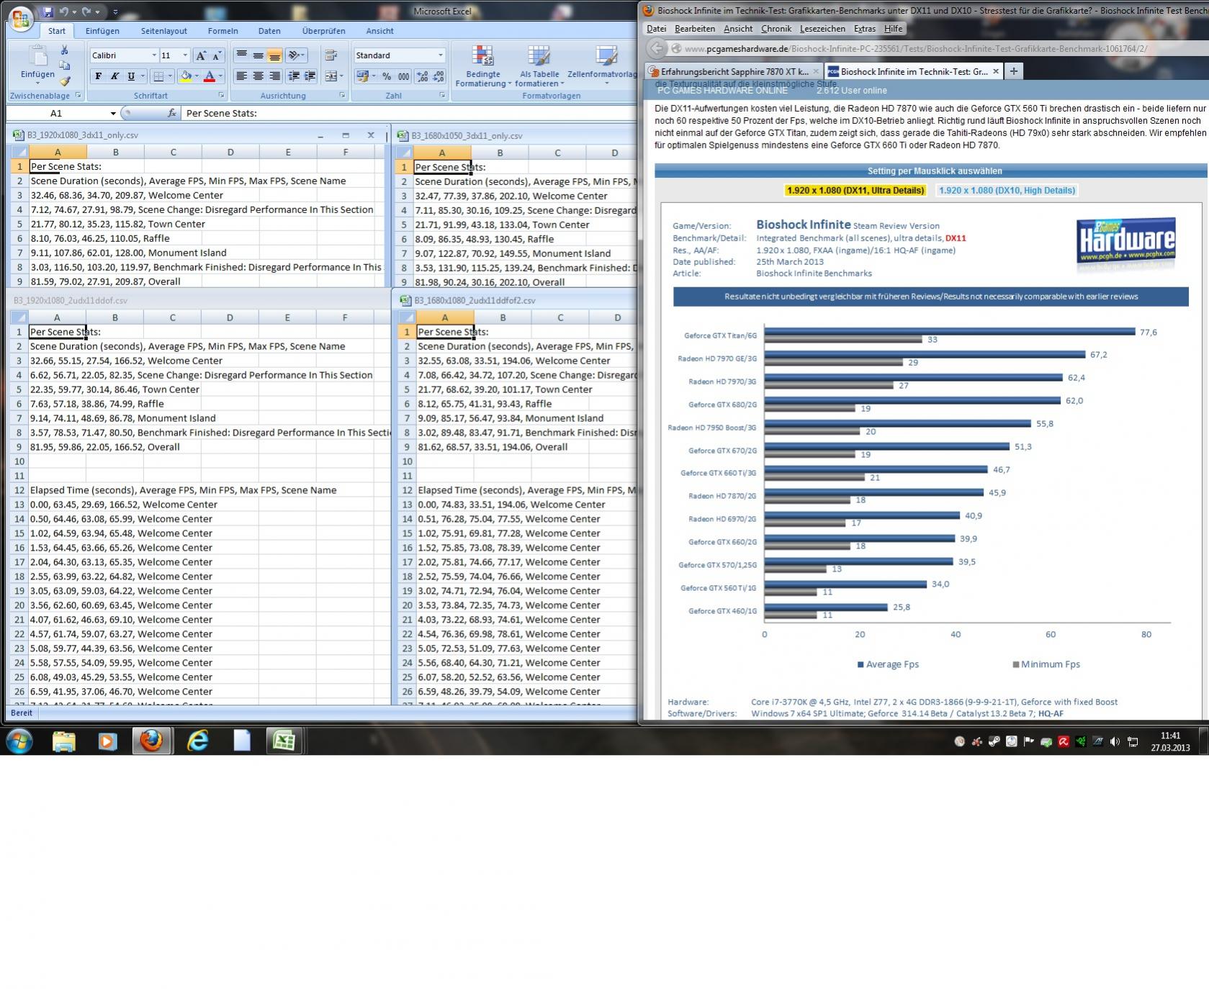
Task: Open a new Firefox tab with plus button
Action: [x=1013, y=71]
